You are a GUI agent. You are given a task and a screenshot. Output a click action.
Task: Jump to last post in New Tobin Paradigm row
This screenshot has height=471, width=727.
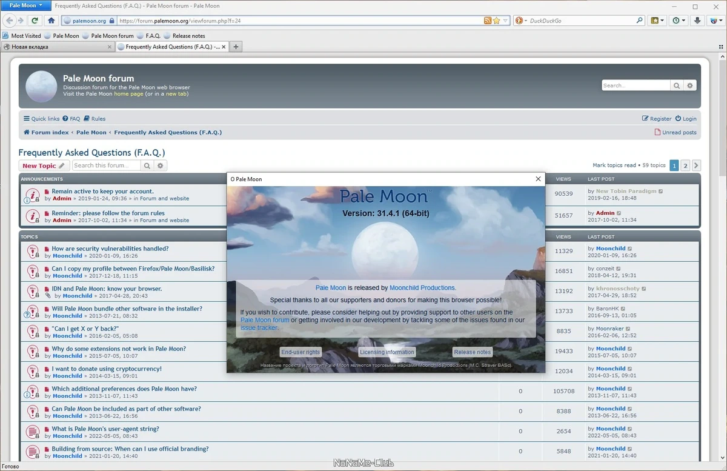[x=661, y=191]
